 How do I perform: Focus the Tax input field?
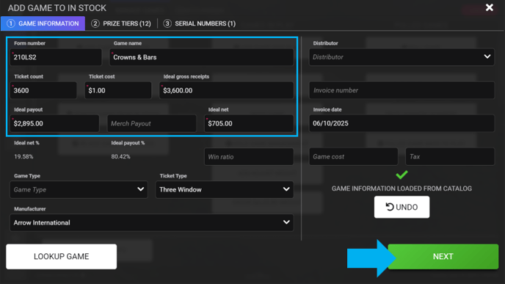point(450,156)
